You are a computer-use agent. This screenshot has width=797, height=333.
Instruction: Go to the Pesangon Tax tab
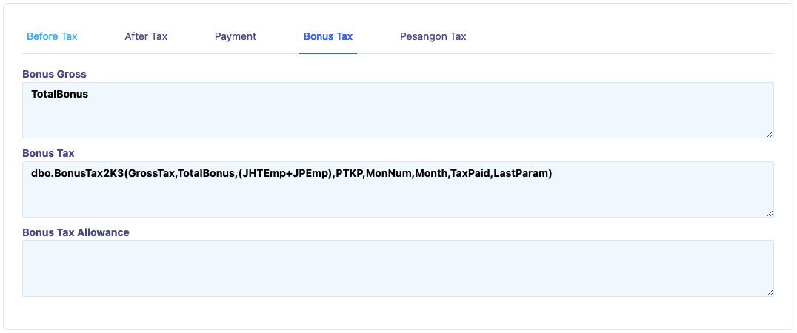pyautogui.click(x=433, y=36)
